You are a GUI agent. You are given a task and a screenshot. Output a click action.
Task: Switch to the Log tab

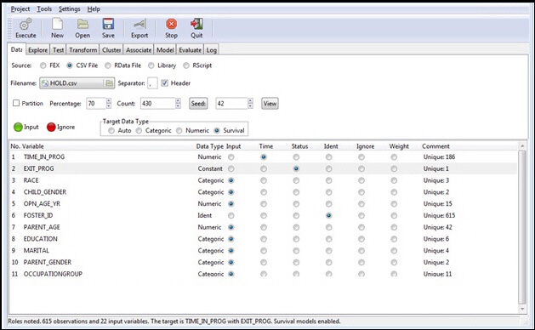point(211,50)
